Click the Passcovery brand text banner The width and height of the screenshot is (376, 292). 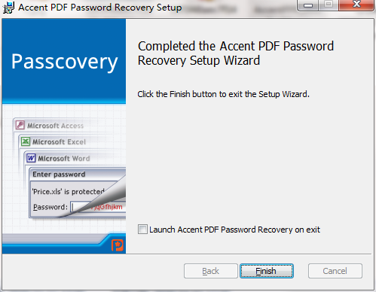tap(64, 62)
